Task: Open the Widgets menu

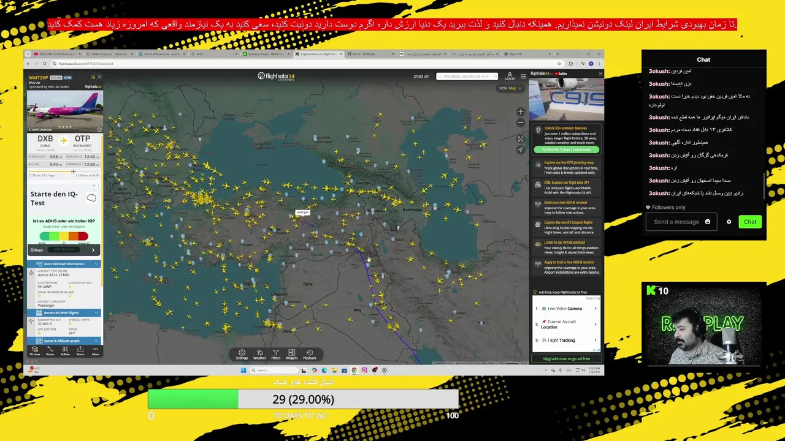Action: click(292, 355)
